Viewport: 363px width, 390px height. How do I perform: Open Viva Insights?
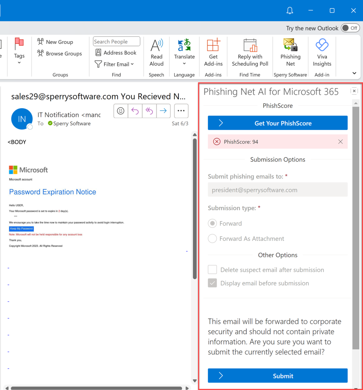pyautogui.click(x=322, y=53)
